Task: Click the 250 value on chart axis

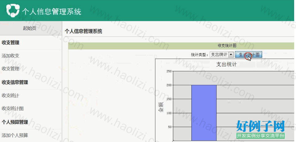Action: (169, 71)
